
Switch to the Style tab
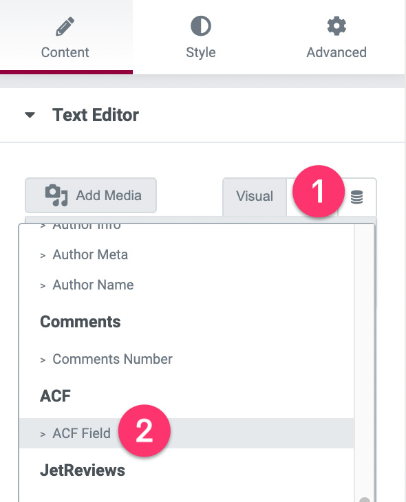(x=201, y=37)
